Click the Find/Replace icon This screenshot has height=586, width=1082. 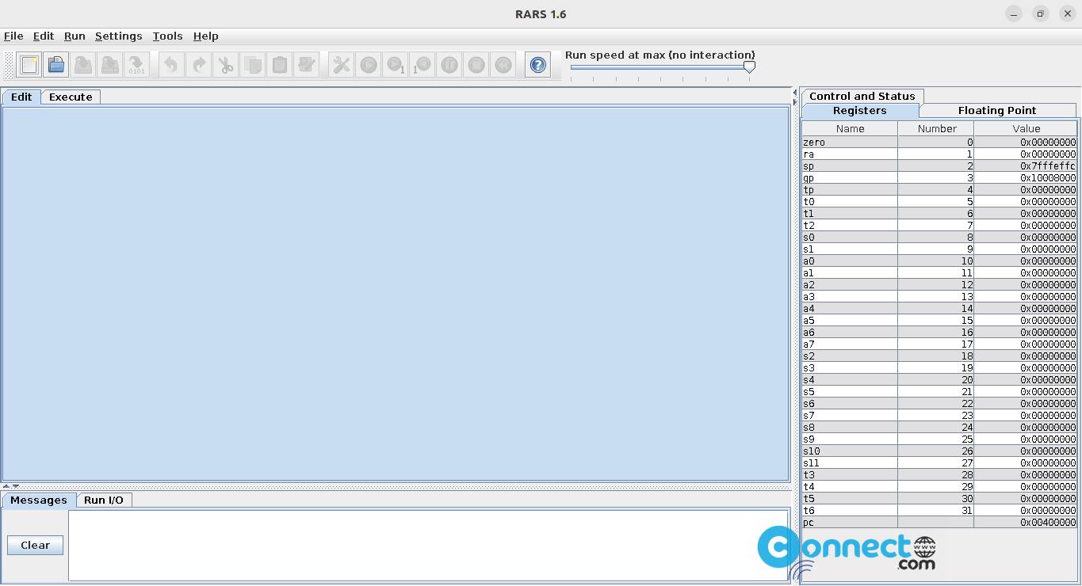pyautogui.click(x=307, y=65)
